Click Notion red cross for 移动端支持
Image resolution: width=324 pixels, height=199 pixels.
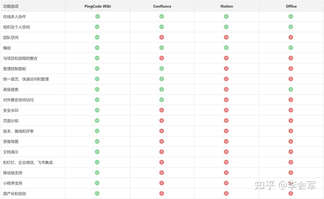point(226,173)
